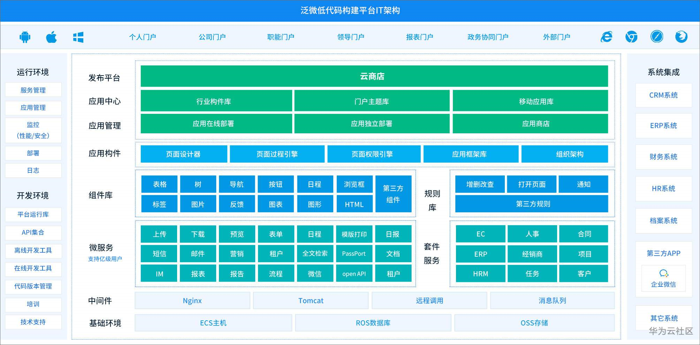This screenshot has width=700, height=345.
Task: Select the HR系统 integration box
Action: 663,188
